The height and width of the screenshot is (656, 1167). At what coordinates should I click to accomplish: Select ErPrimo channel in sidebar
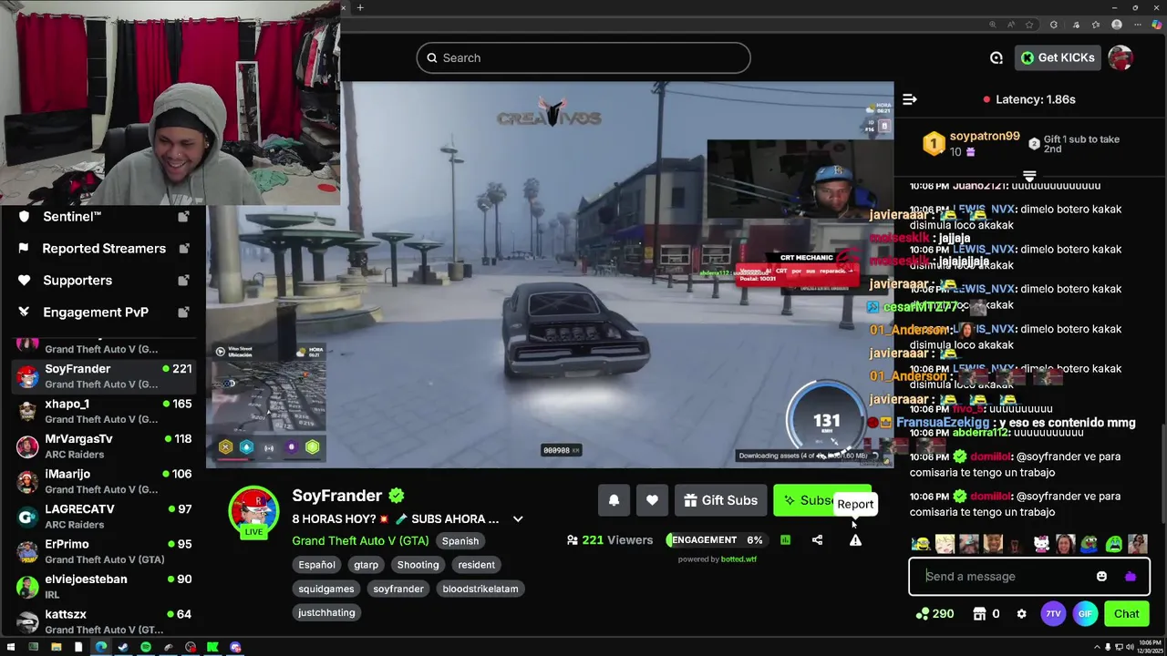[106, 551]
